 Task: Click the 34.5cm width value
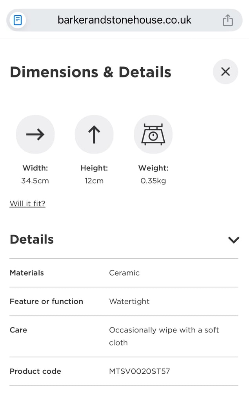pyautogui.click(x=35, y=181)
